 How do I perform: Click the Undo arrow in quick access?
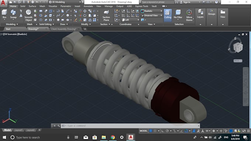pyautogui.click(x=37, y=2)
